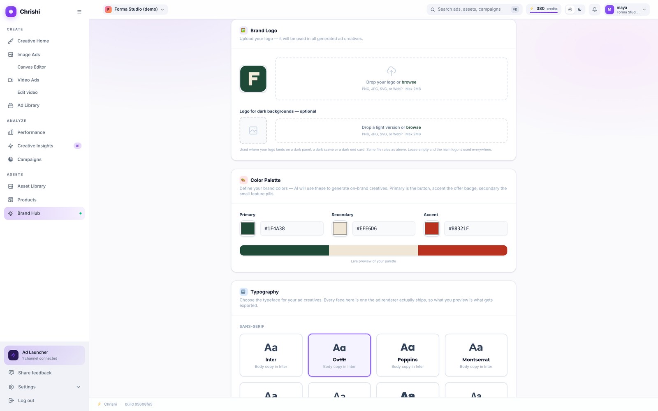Open Brand Hub in sidebar
Image resolution: width=658 pixels, height=411 pixels.
point(44,213)
